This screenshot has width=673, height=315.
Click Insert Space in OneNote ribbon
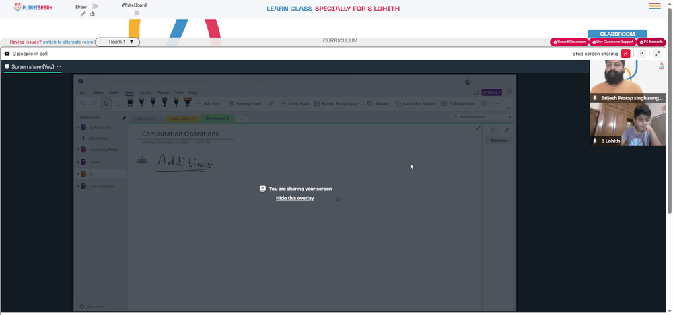pyautogui.click(x=295, y=103)
